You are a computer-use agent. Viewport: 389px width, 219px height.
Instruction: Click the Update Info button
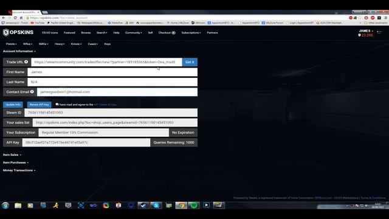point(13,105)
